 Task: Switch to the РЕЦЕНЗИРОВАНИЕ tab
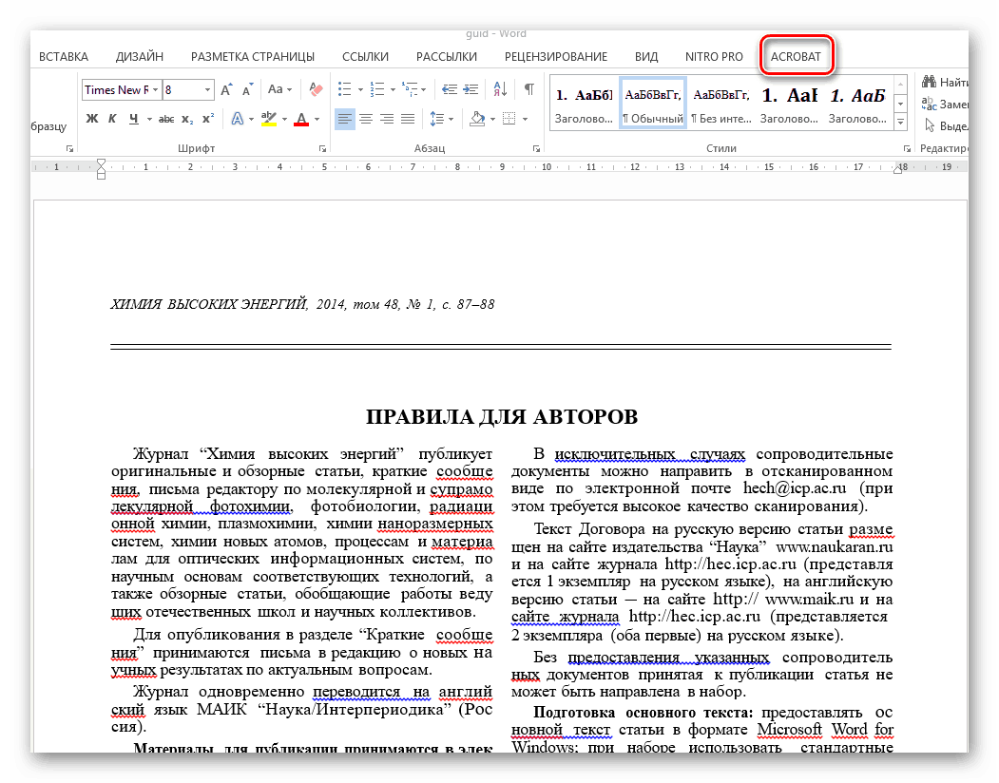555,56
